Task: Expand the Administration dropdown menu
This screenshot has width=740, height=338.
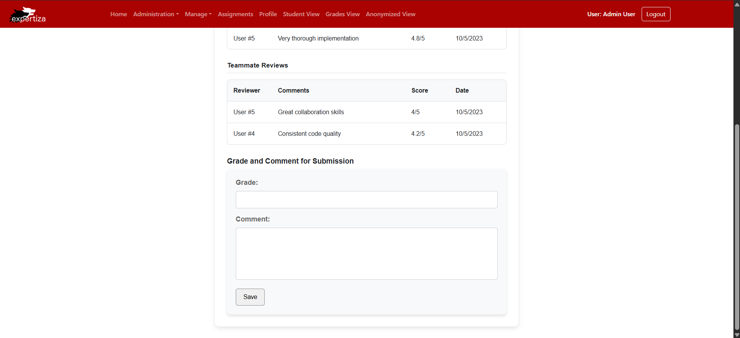Action: tap(155, 14)
